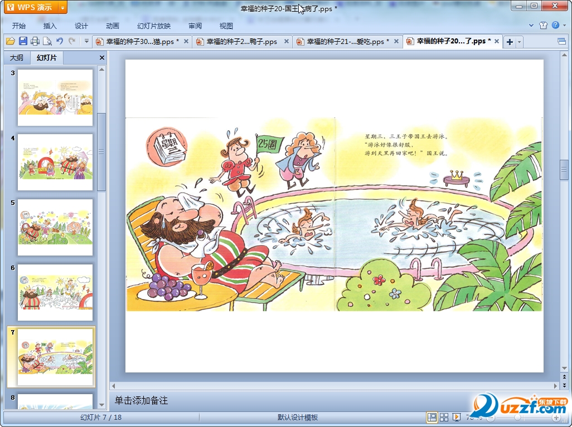The height and width of the screenshot is (427, 572).
Task: Open the WPS 演示 application menu button
Action: 31,7
